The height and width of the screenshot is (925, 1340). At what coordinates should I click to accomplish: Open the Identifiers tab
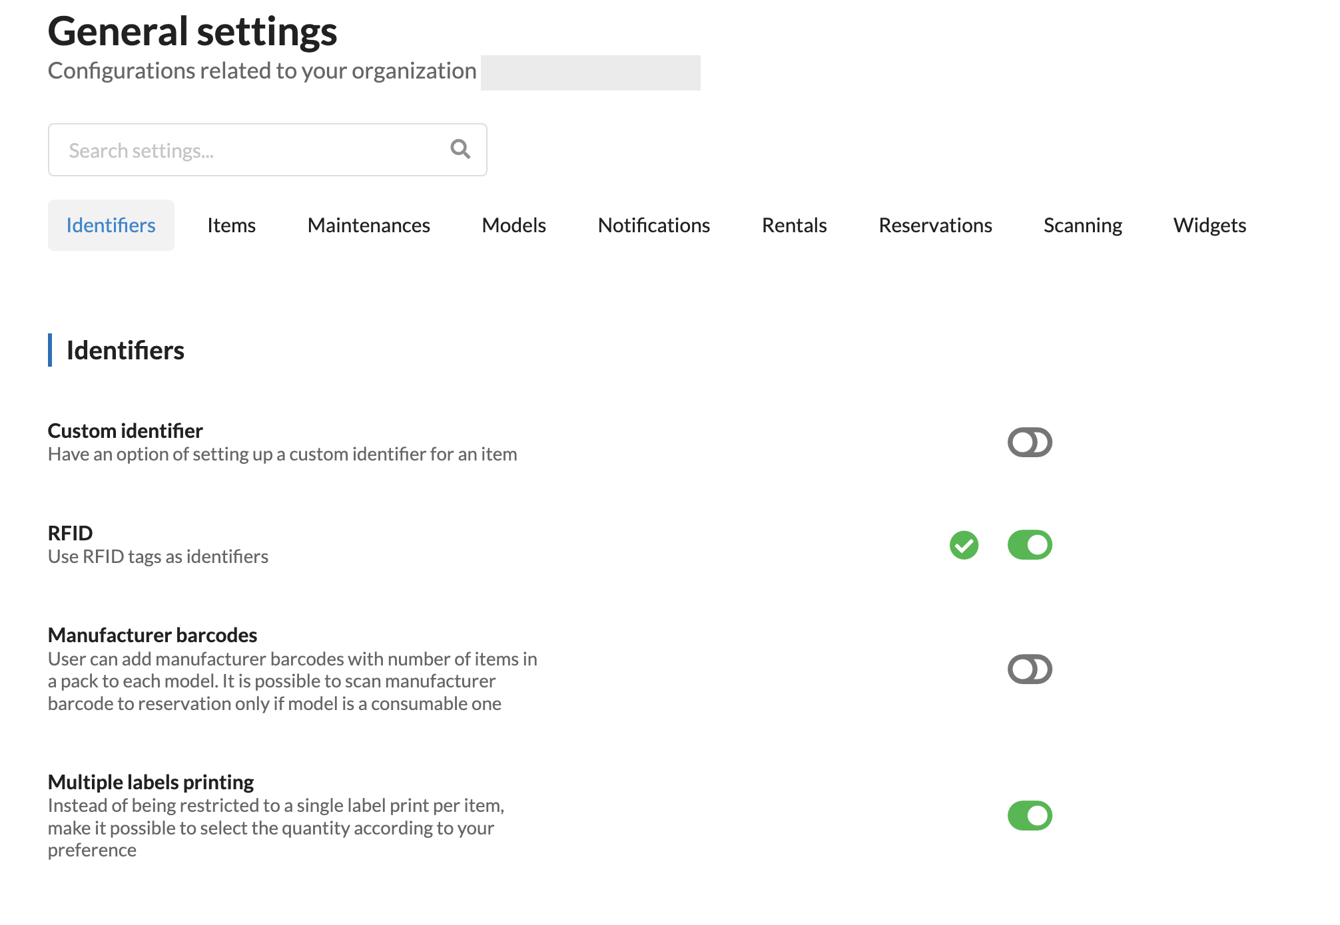pos(111,226)
